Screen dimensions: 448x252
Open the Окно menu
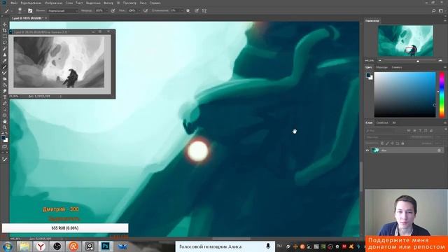point(143,3)
